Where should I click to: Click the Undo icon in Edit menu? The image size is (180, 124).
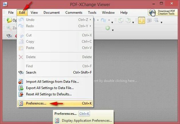(x=21, y=20)
